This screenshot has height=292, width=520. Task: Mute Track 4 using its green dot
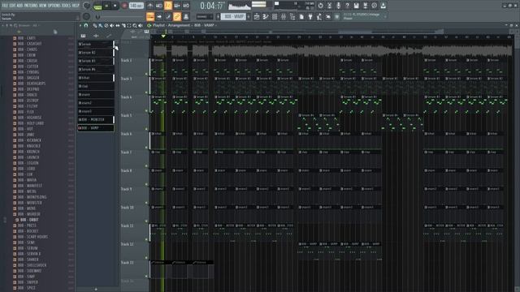[146, 111]
